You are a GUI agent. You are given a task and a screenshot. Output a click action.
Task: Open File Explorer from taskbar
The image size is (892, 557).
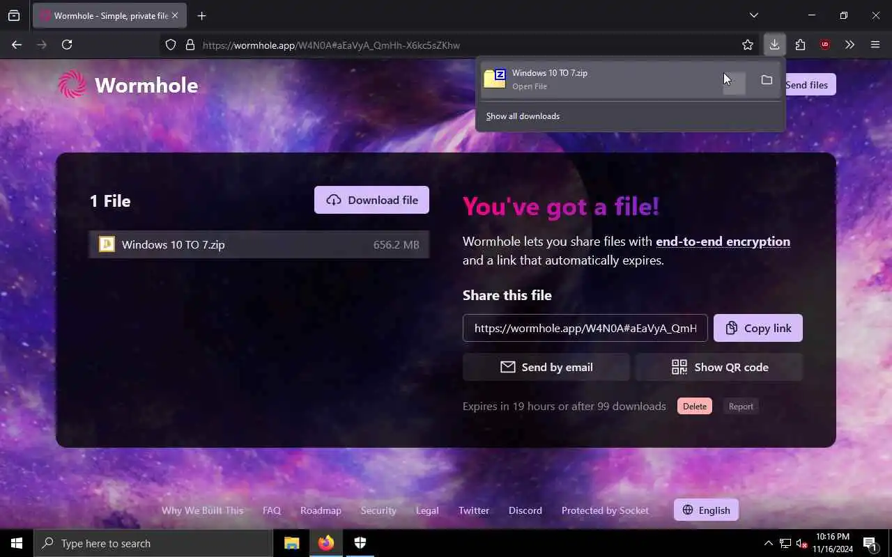point(292,543)
